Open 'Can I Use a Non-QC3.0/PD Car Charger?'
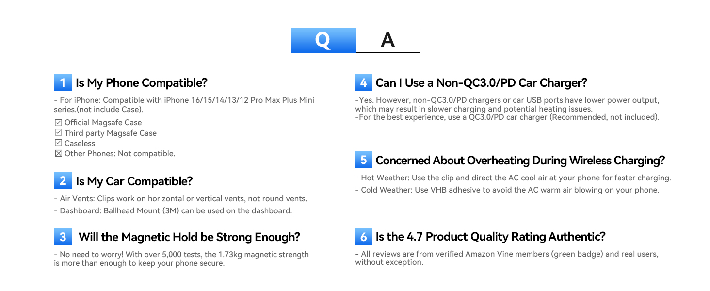This screenshot has height=291, width=710. [481, 83]
